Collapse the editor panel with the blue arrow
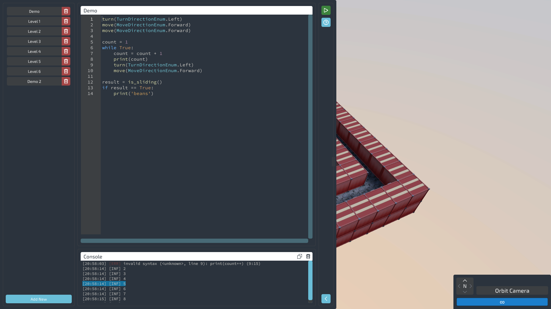This screenshot has height=309, width=551. 326,299
